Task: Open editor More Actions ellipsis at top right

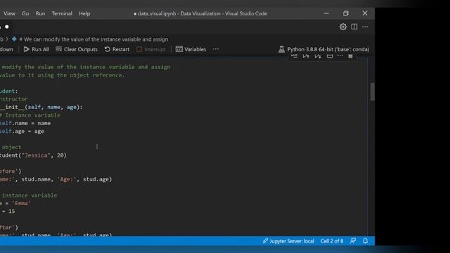Action: pyautogui.click(x=365, y=27)
